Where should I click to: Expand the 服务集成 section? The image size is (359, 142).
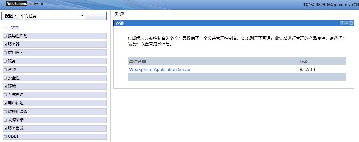point(5,128)
